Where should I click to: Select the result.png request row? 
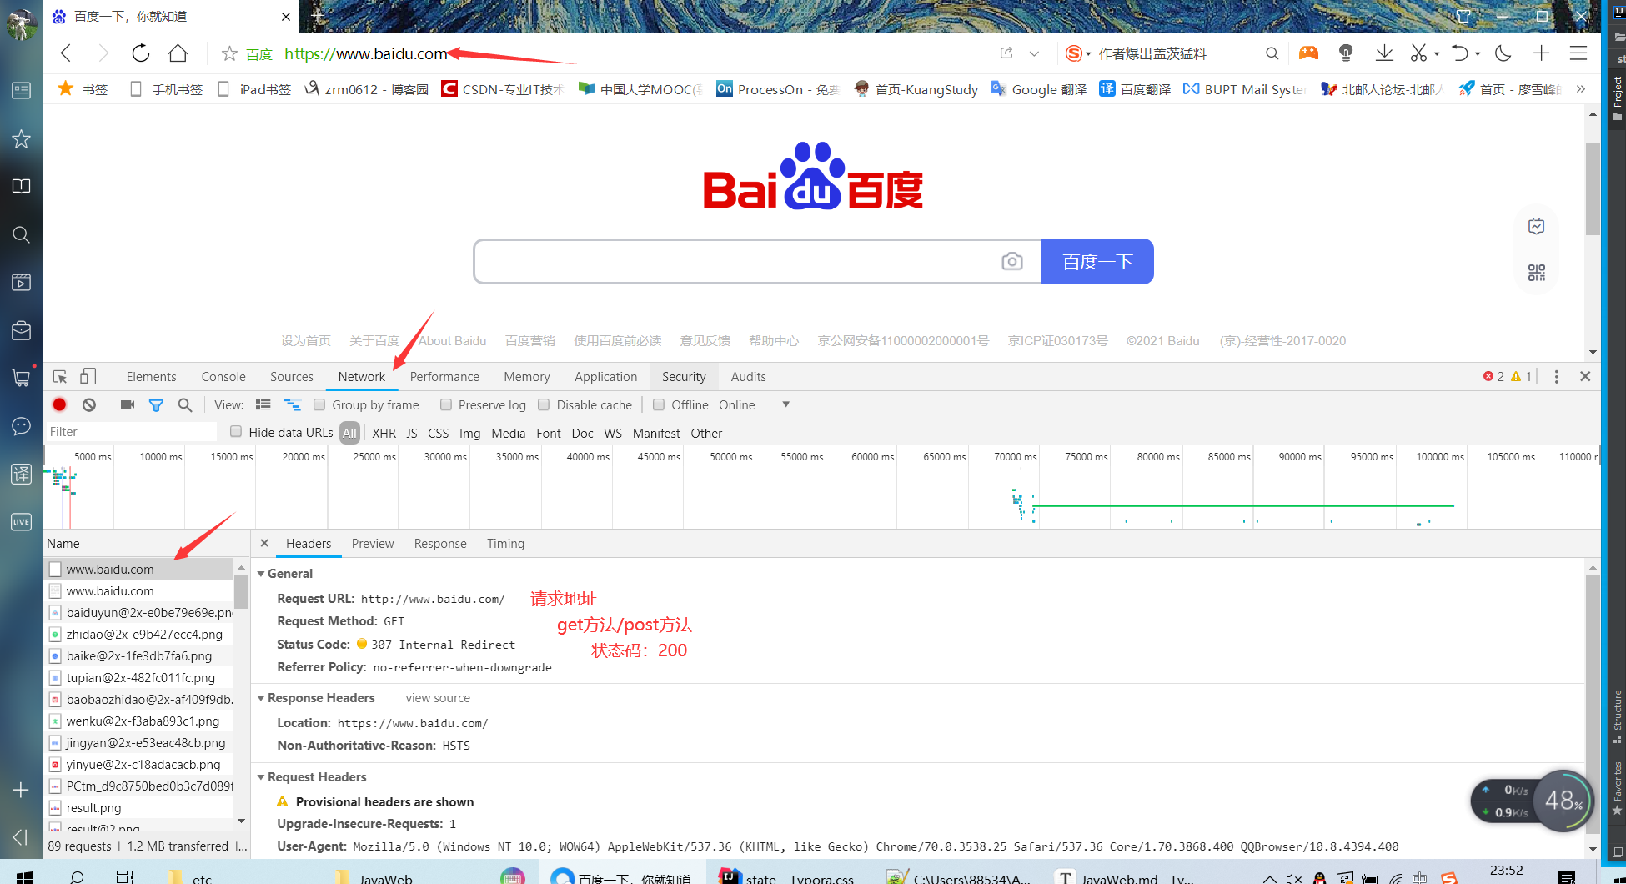coord(140,808)
